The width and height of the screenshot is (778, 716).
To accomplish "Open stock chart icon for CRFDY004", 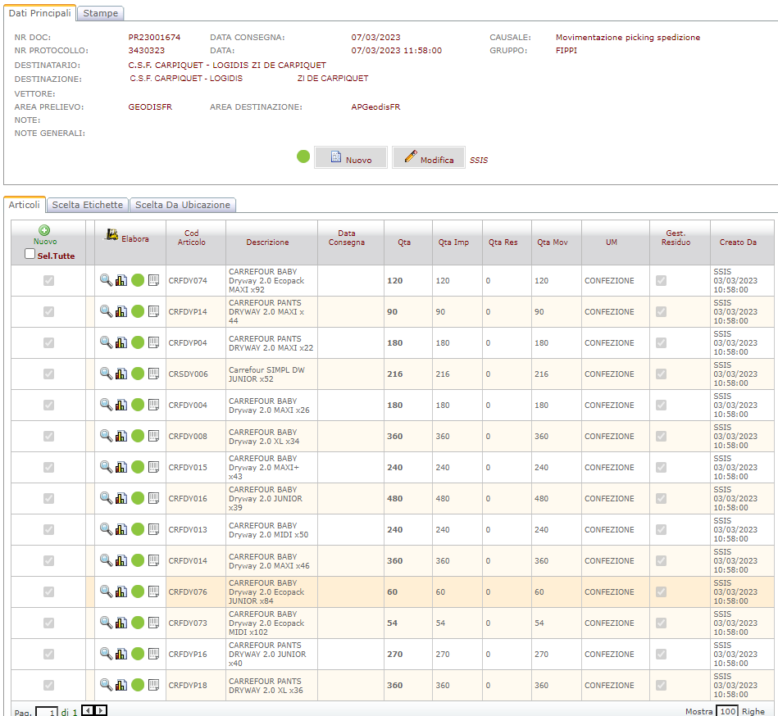I will point(121,405).
